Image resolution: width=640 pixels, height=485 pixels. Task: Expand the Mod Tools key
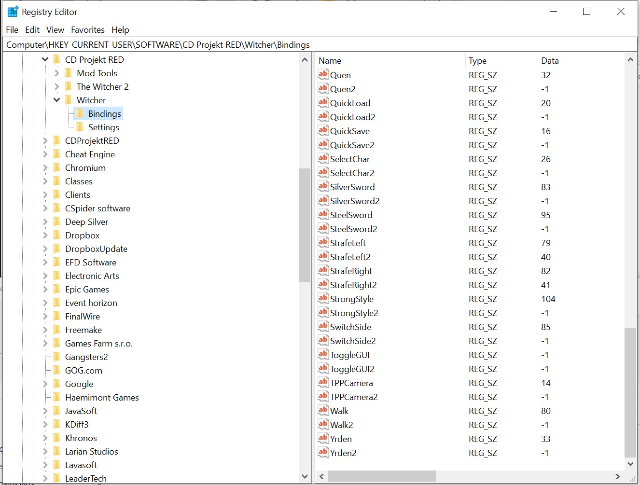57,73
